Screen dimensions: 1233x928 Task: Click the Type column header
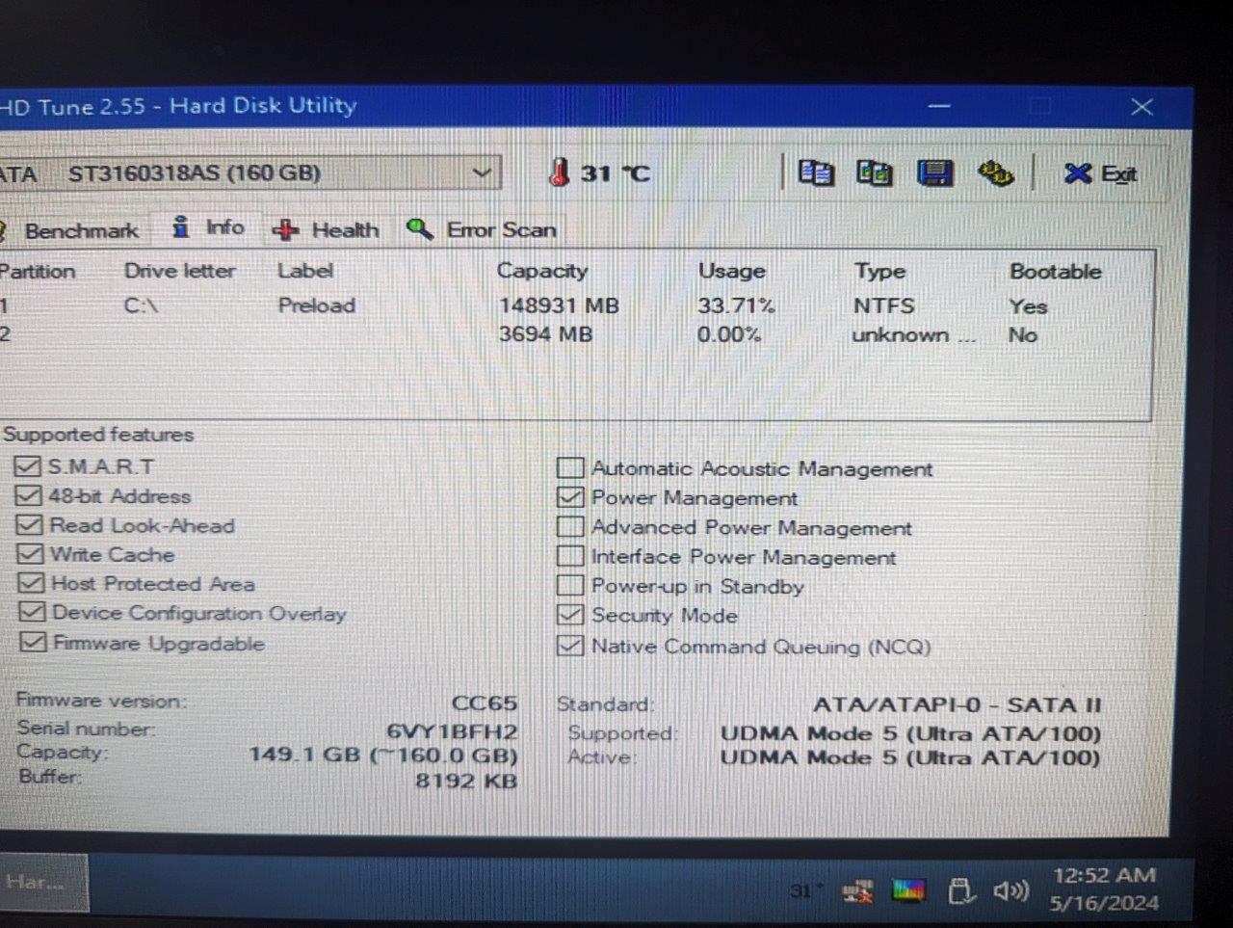pyautogui.click(x=879, y=272)
